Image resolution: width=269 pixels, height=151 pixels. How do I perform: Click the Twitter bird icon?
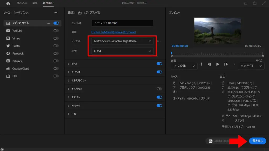[8, 46]
